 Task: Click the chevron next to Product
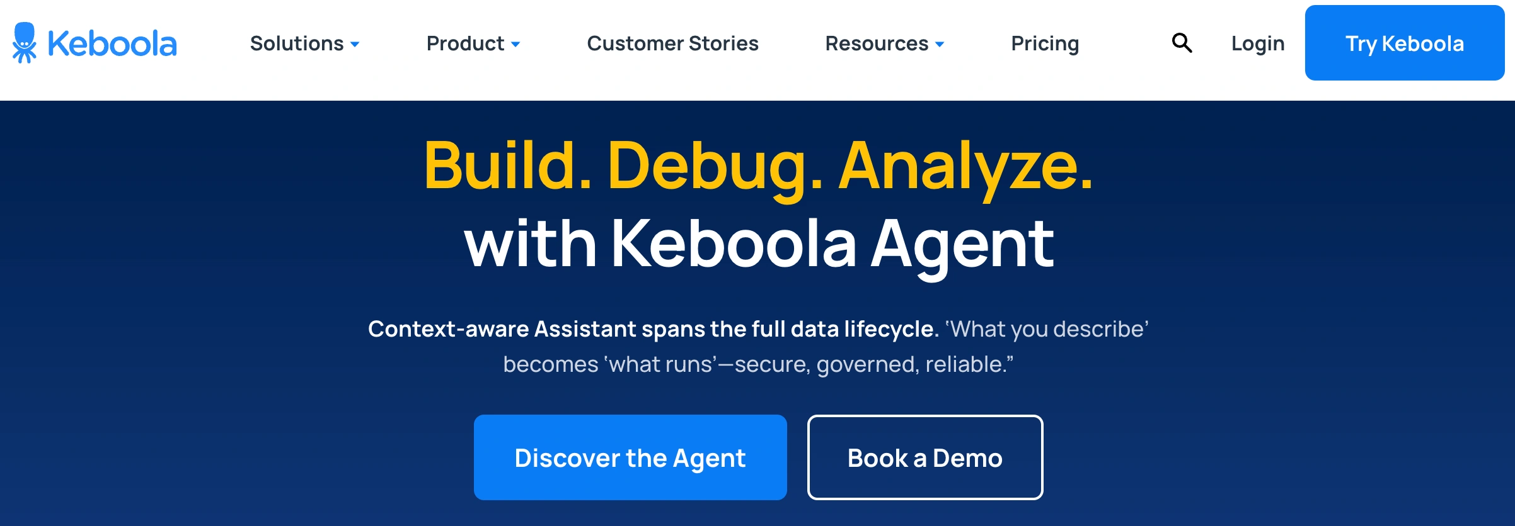tap(516, 45)
